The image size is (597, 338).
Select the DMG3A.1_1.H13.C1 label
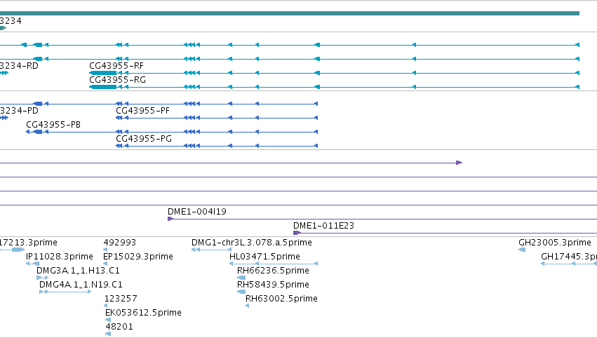pos(78,271)
